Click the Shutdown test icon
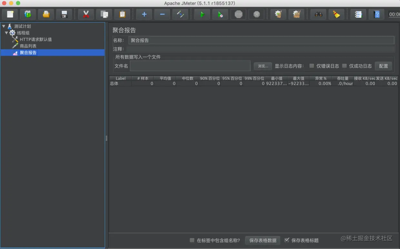Screen dimensions: 400x249 256,14
